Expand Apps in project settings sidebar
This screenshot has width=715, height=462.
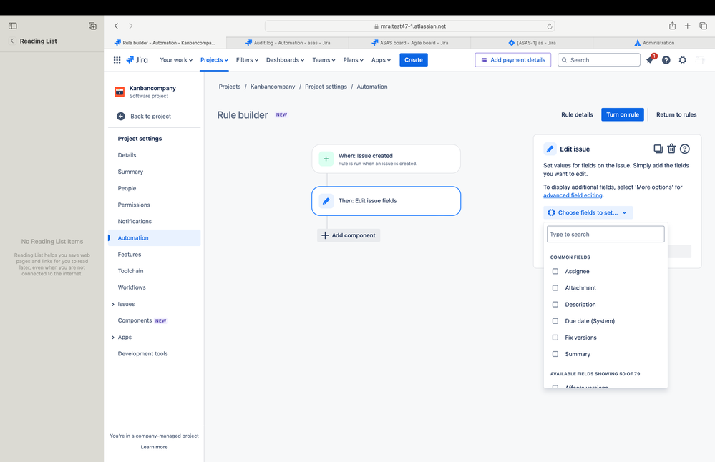pyautogui.click(x=113, y=338)
